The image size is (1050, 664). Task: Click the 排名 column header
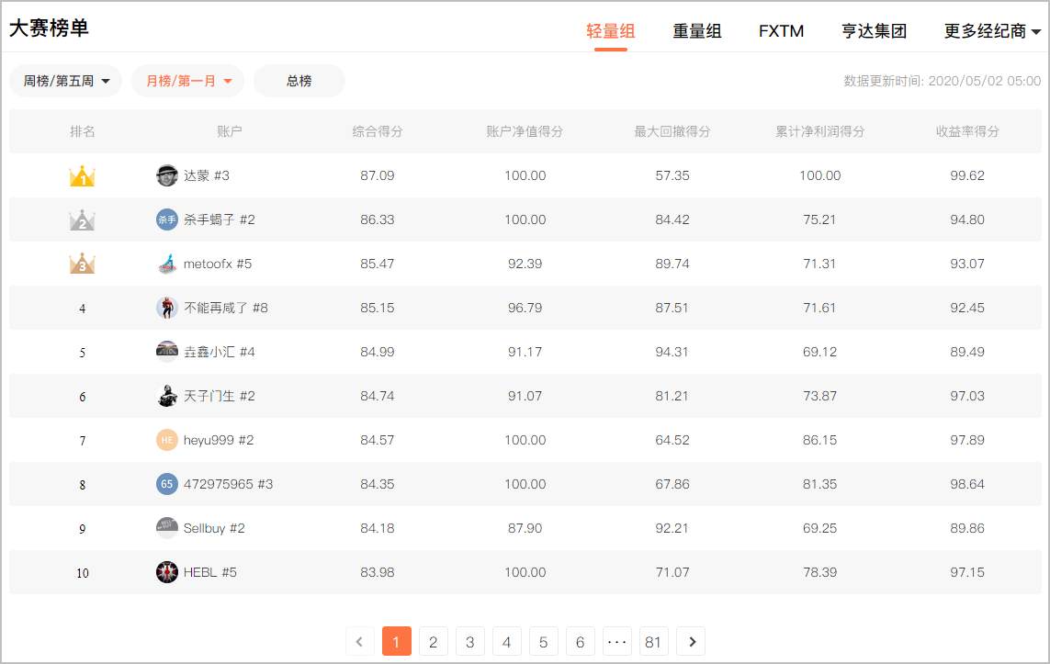(83, 131)
